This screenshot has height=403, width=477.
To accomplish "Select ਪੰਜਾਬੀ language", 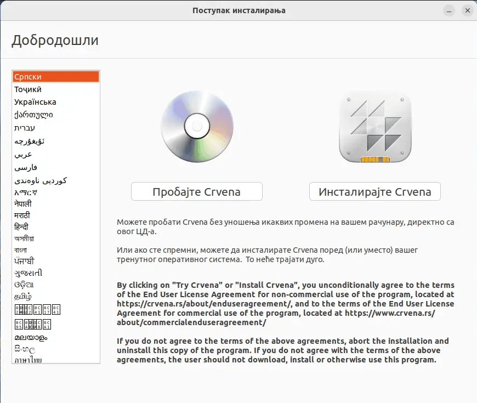I will [x=56, y=262].
